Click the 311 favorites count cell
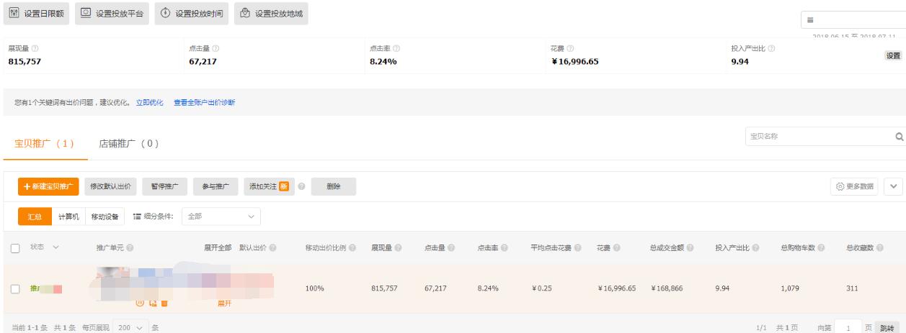 853,288
